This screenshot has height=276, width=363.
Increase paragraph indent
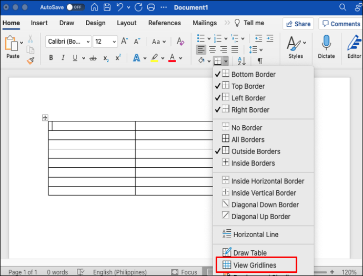click(x=270, y=38)
